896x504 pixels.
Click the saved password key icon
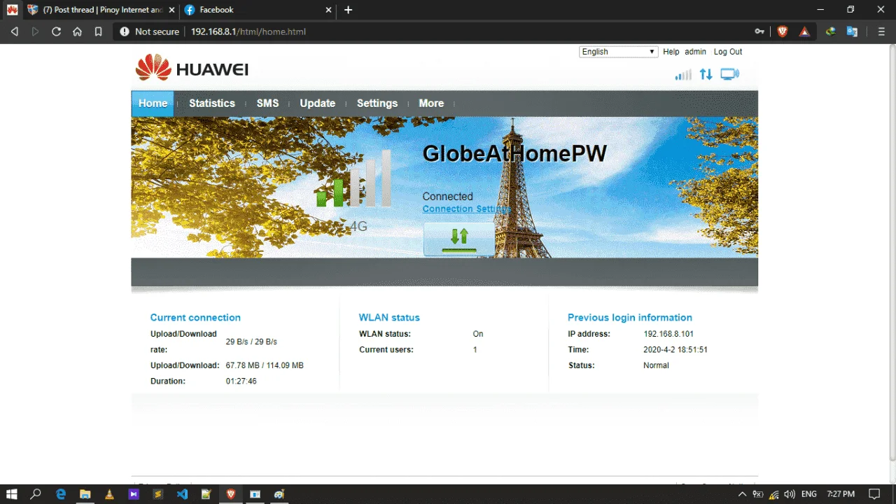click(759, 31)
